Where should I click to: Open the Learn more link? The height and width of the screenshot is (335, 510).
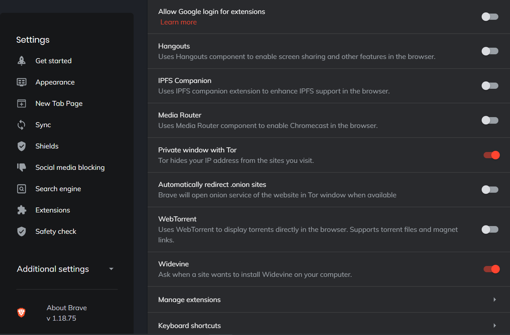point(178,22)
